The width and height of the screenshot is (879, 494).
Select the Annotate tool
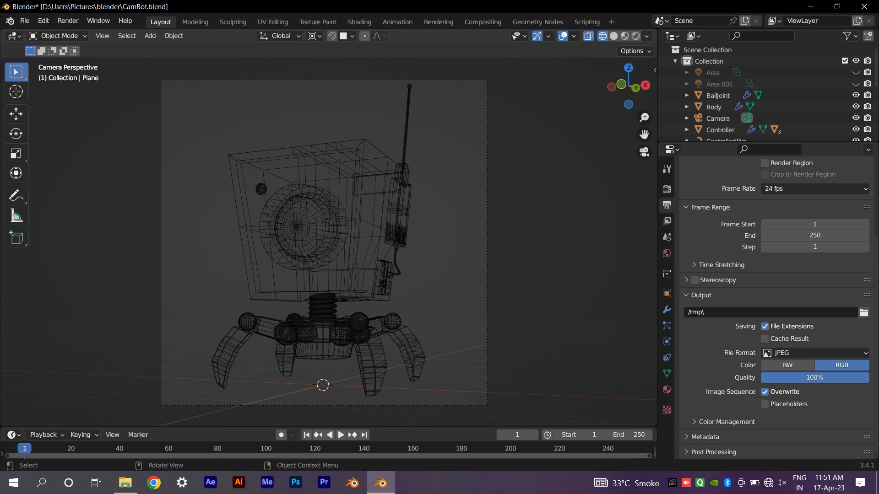pyautogui.click(x=16, y=196)
